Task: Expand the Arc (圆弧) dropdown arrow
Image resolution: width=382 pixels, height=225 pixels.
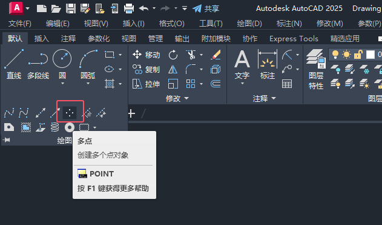Action: pos(88,84)
